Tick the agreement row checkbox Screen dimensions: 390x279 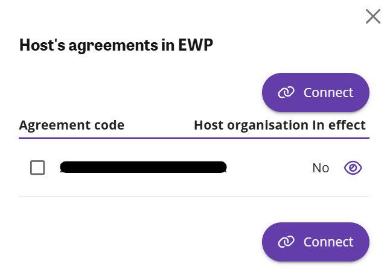coord(37,168)
